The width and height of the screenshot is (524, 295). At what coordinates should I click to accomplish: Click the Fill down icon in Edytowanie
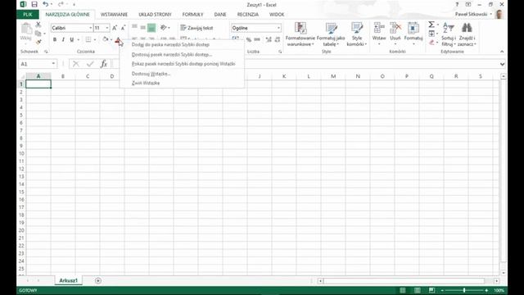[x=431, y=34]
